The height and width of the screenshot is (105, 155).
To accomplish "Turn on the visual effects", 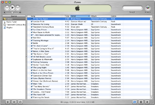I will [x=141, y=102].
